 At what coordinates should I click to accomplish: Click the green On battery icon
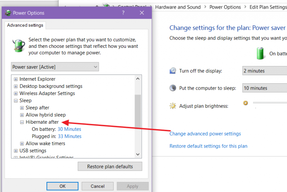coord(261,53)
